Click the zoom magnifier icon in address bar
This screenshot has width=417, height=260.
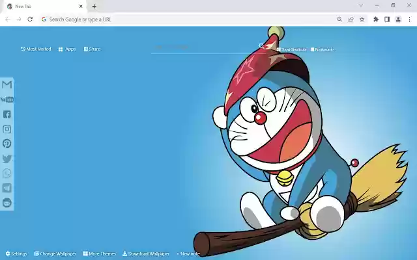[x=339, y=19]
